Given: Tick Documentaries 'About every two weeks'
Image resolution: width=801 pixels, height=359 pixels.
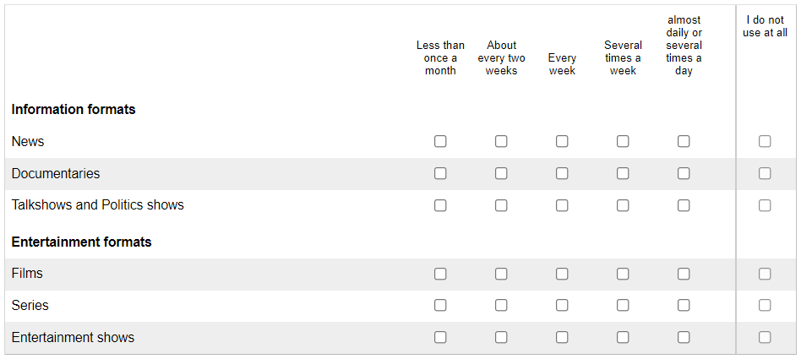Looking at the screenshot, I should 500,174.
